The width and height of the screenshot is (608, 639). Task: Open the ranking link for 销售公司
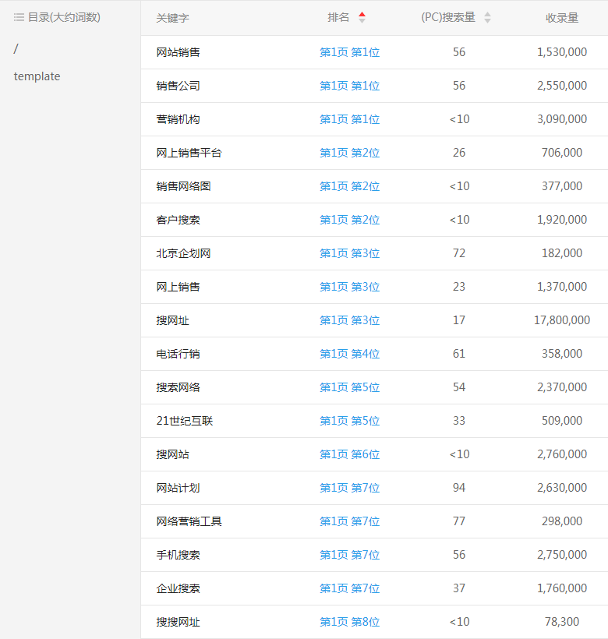click(349, 86)
